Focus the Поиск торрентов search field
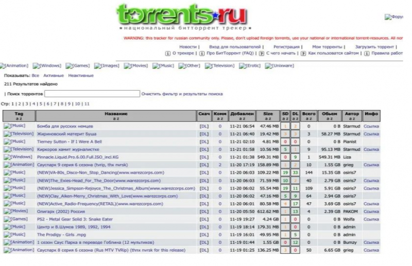Screen dimensions: 412x266 coord(92,94)
